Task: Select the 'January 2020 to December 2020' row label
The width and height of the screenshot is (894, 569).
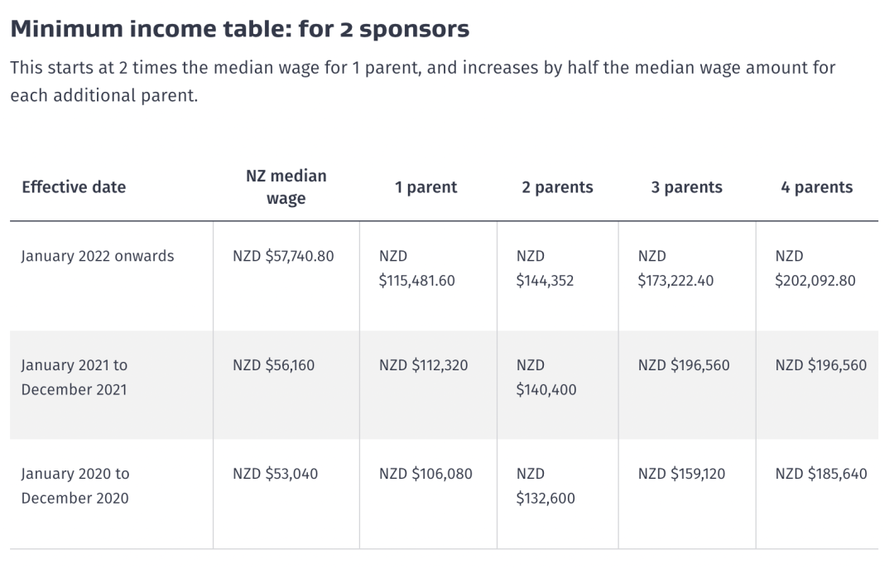Action: 75,485
